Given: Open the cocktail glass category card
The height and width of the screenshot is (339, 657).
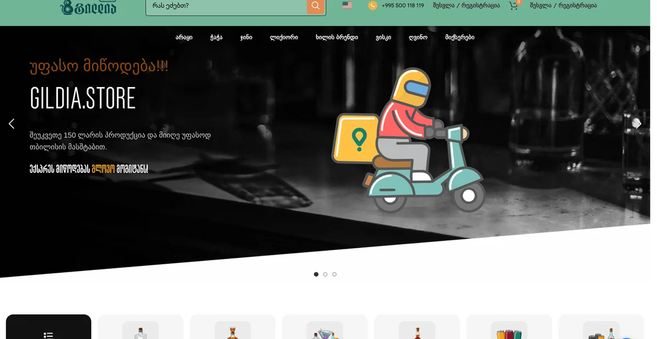Looking at the screenshot, I should (x=325, y=326).
